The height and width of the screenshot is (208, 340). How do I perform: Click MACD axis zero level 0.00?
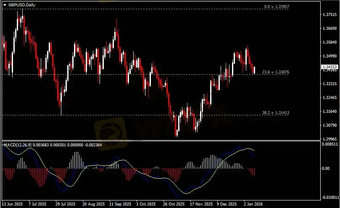pos(326,169)
